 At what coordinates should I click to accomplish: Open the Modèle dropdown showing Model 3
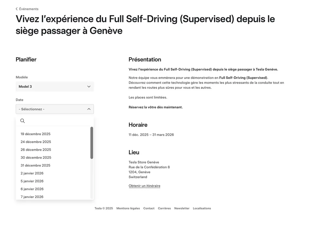tap(55, 86)
